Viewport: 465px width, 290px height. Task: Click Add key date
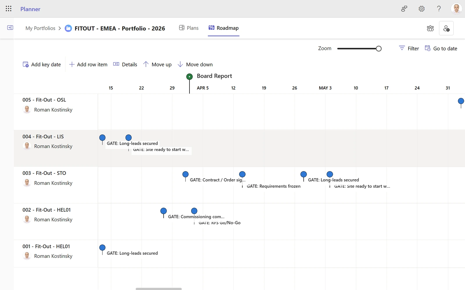tap(42, 64)
